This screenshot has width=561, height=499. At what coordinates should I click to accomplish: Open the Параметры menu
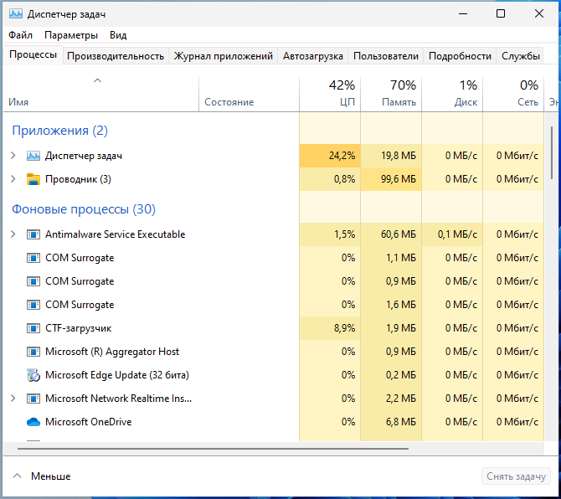tap(71, 35)
